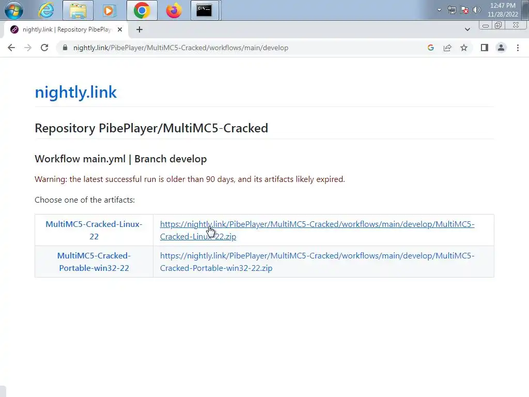Viewport: 529px width, 397px height.
Task: Open Chrome three-dot menu
Action: [518, 48]
